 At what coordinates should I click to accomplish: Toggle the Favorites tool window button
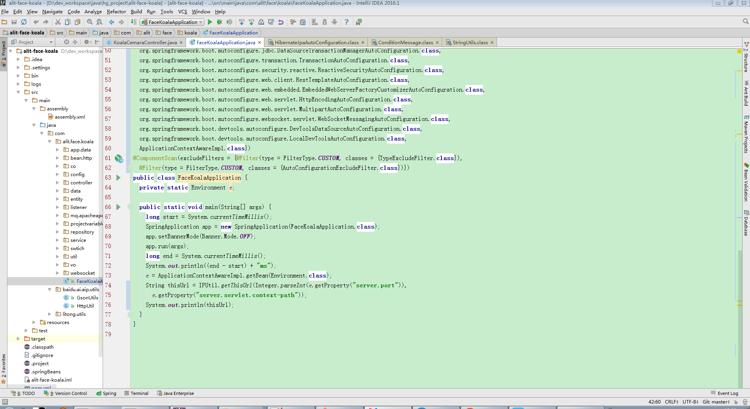click(4, 369)
